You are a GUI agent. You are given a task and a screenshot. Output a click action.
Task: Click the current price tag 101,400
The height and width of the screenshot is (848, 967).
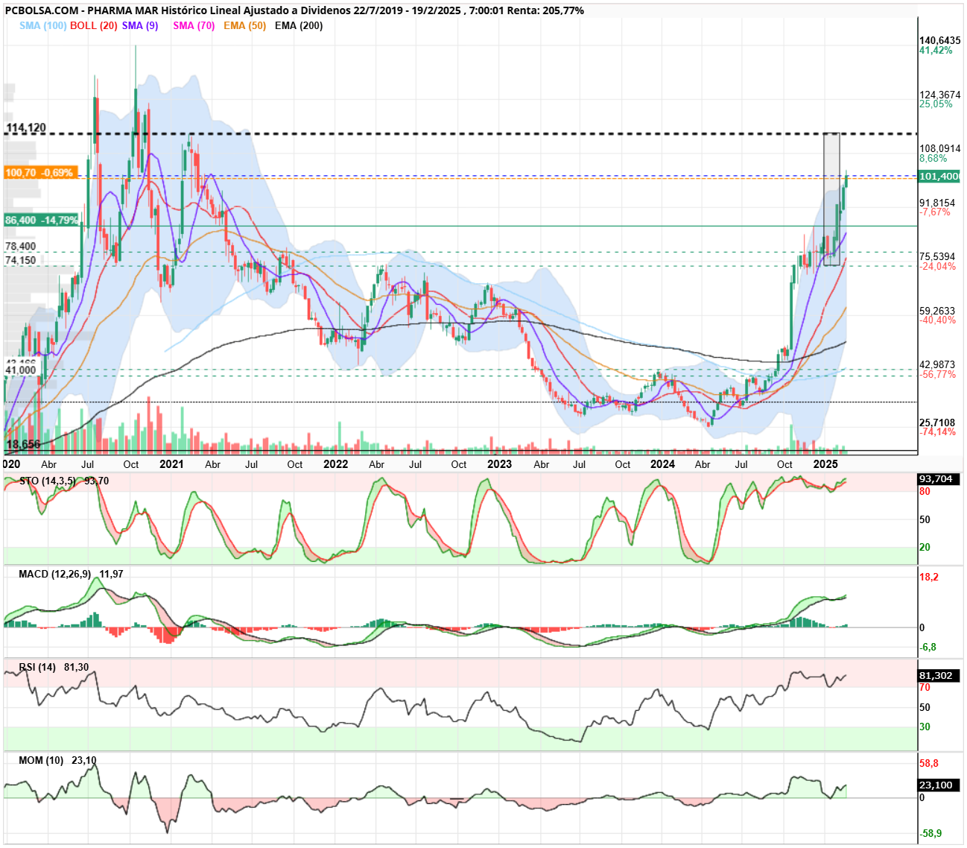[939, 177]
